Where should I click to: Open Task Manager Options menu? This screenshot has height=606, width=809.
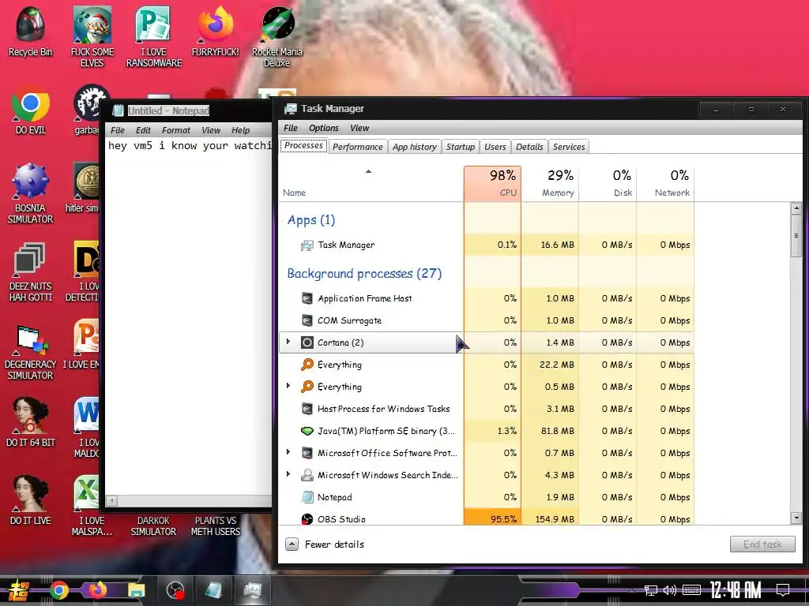(x=323, y=128)
